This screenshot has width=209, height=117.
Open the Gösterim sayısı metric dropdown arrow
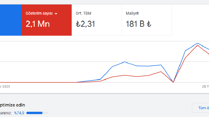point(56,14)
